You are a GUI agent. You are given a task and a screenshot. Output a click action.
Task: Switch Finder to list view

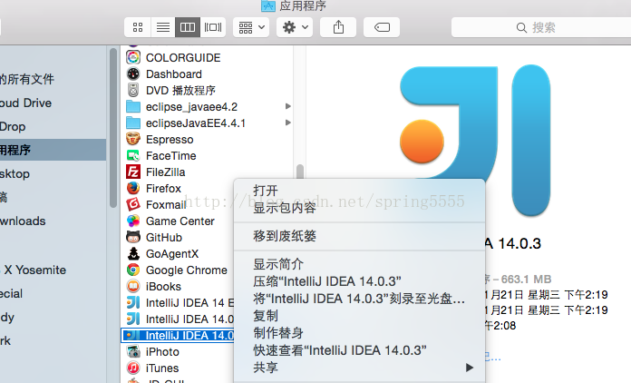(163, 27)
